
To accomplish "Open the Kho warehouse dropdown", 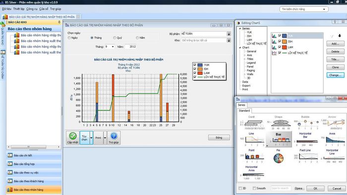I will (x=229, y=41).
